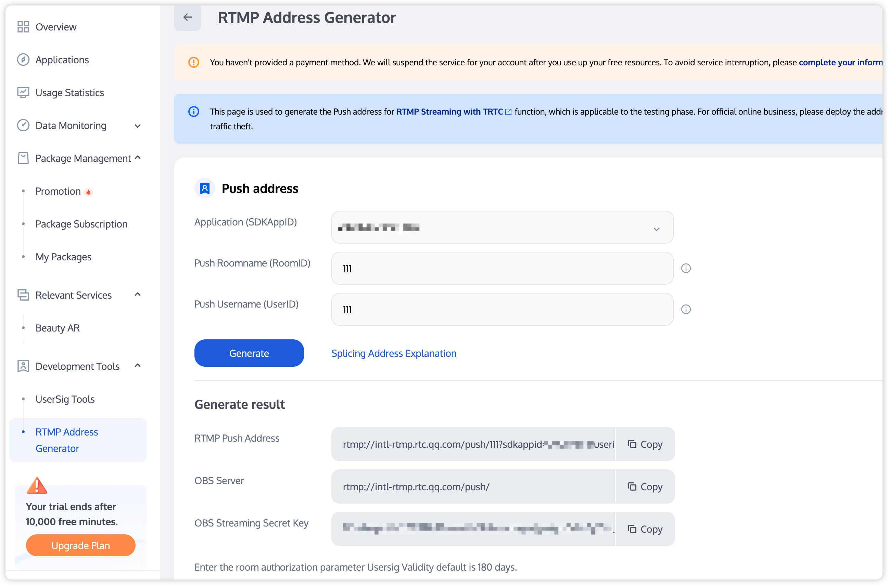Click the RoomID info icon
The height and width of the screenshot is (585, 888).
point(686,268)
